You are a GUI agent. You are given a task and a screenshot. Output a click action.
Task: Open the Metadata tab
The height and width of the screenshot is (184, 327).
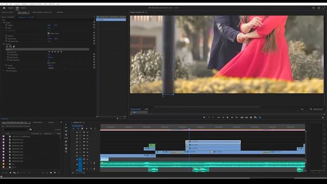tap(60, 12)
